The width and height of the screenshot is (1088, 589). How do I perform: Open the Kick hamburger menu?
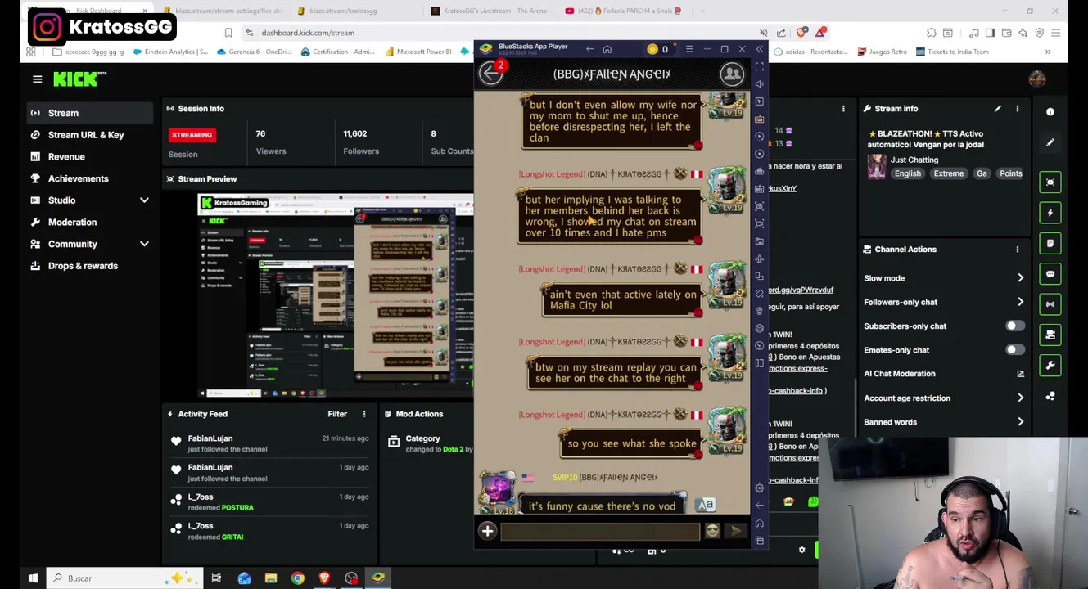point(37,79)
